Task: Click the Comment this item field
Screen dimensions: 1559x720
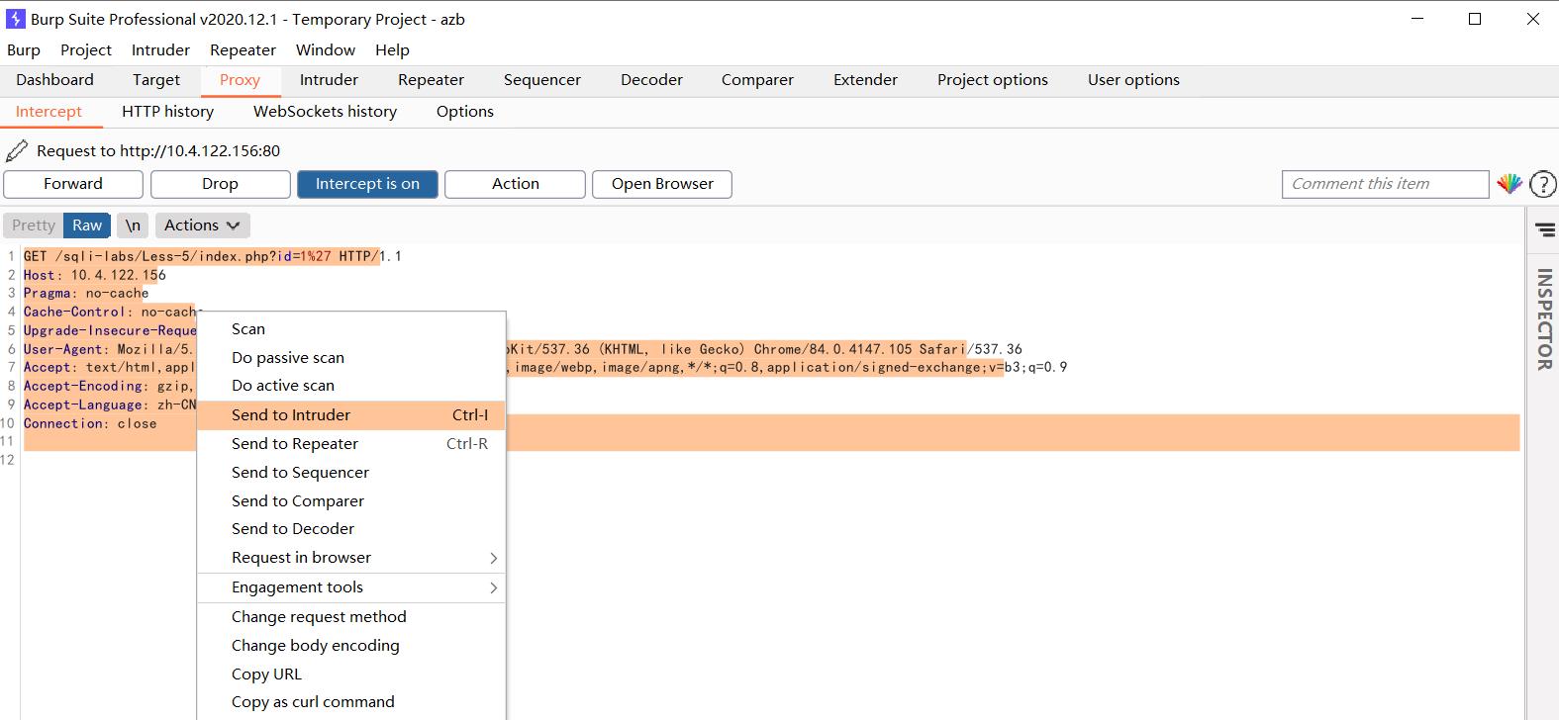Action: coord(1385,184)
